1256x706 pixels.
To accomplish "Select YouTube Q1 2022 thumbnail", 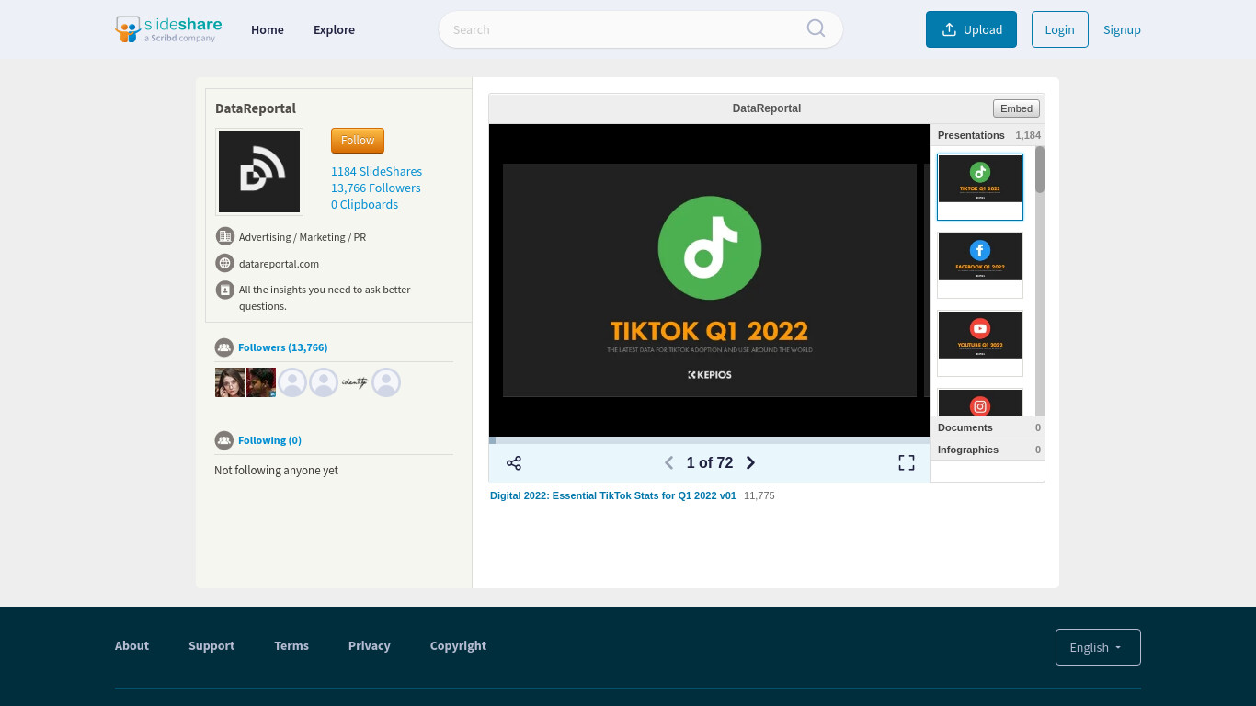I will (980, 343).
